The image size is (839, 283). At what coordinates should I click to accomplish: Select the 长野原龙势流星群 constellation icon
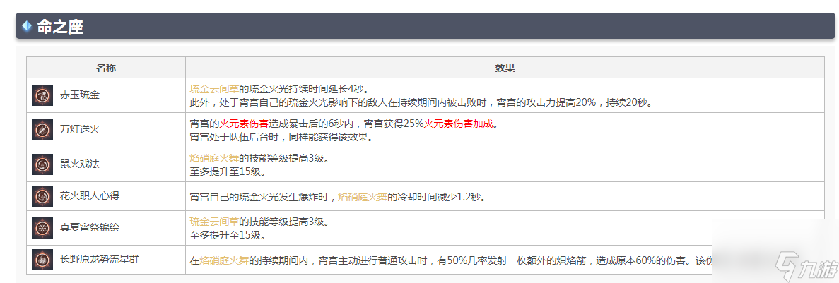click(42, 260)
